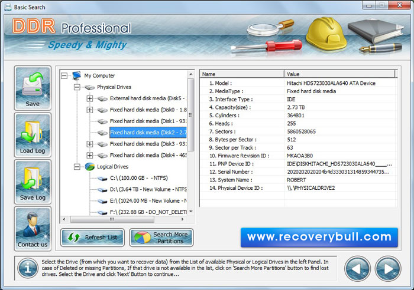Click the tree horizontal scrollbar thumb
This screenshot has height=290, width=414.
112,219
